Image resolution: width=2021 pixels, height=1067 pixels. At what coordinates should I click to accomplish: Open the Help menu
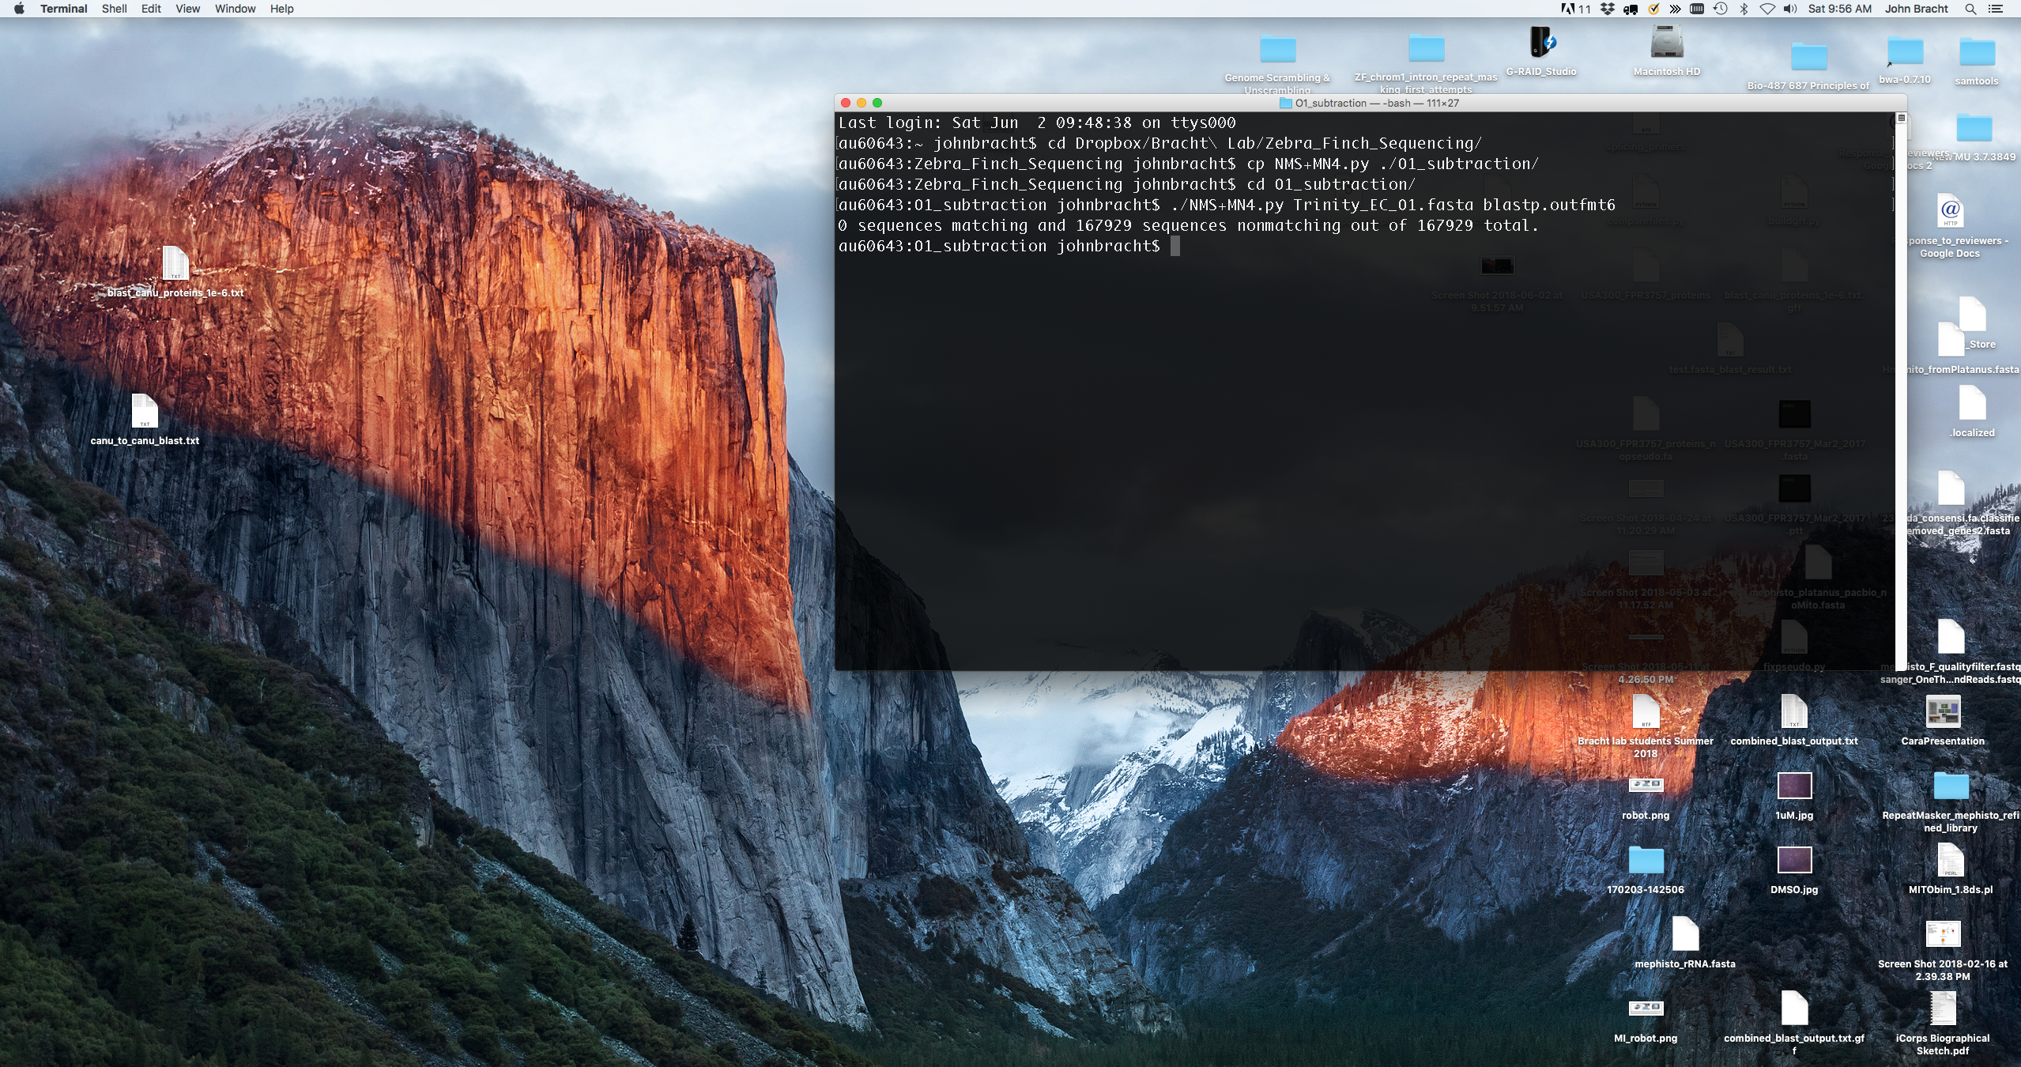pos(281,9)
